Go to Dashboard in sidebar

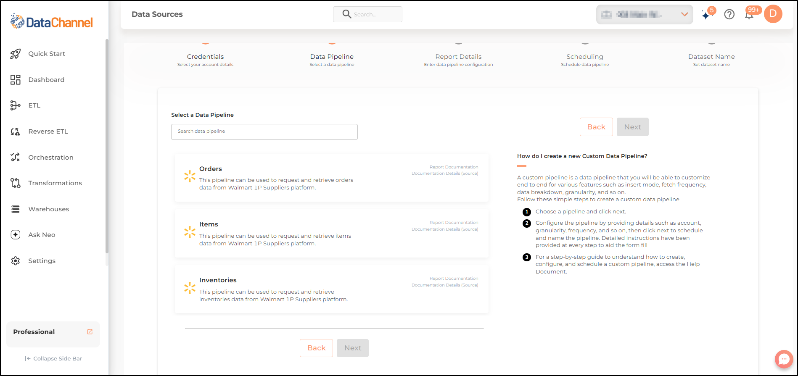coord(46,80)
